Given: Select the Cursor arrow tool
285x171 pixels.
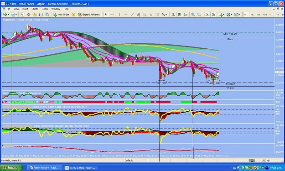Looking at the screenshot, I should click(106, 15).
